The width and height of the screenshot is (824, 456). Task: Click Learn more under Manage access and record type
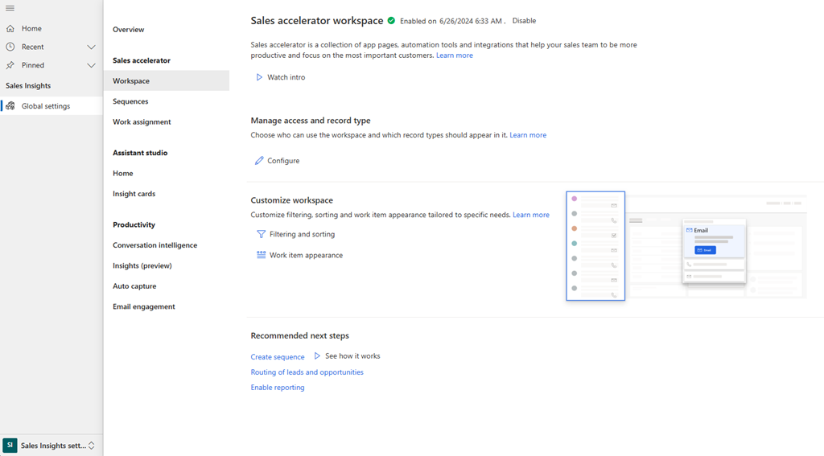click(x=528, y=135)
